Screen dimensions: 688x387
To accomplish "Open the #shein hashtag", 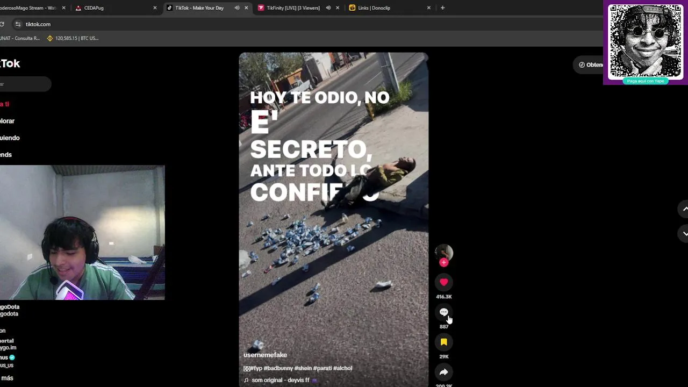I will point(303,368).
